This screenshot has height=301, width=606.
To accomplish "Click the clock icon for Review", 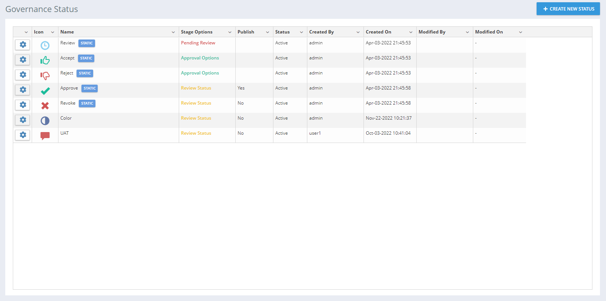I will (45, 46).
